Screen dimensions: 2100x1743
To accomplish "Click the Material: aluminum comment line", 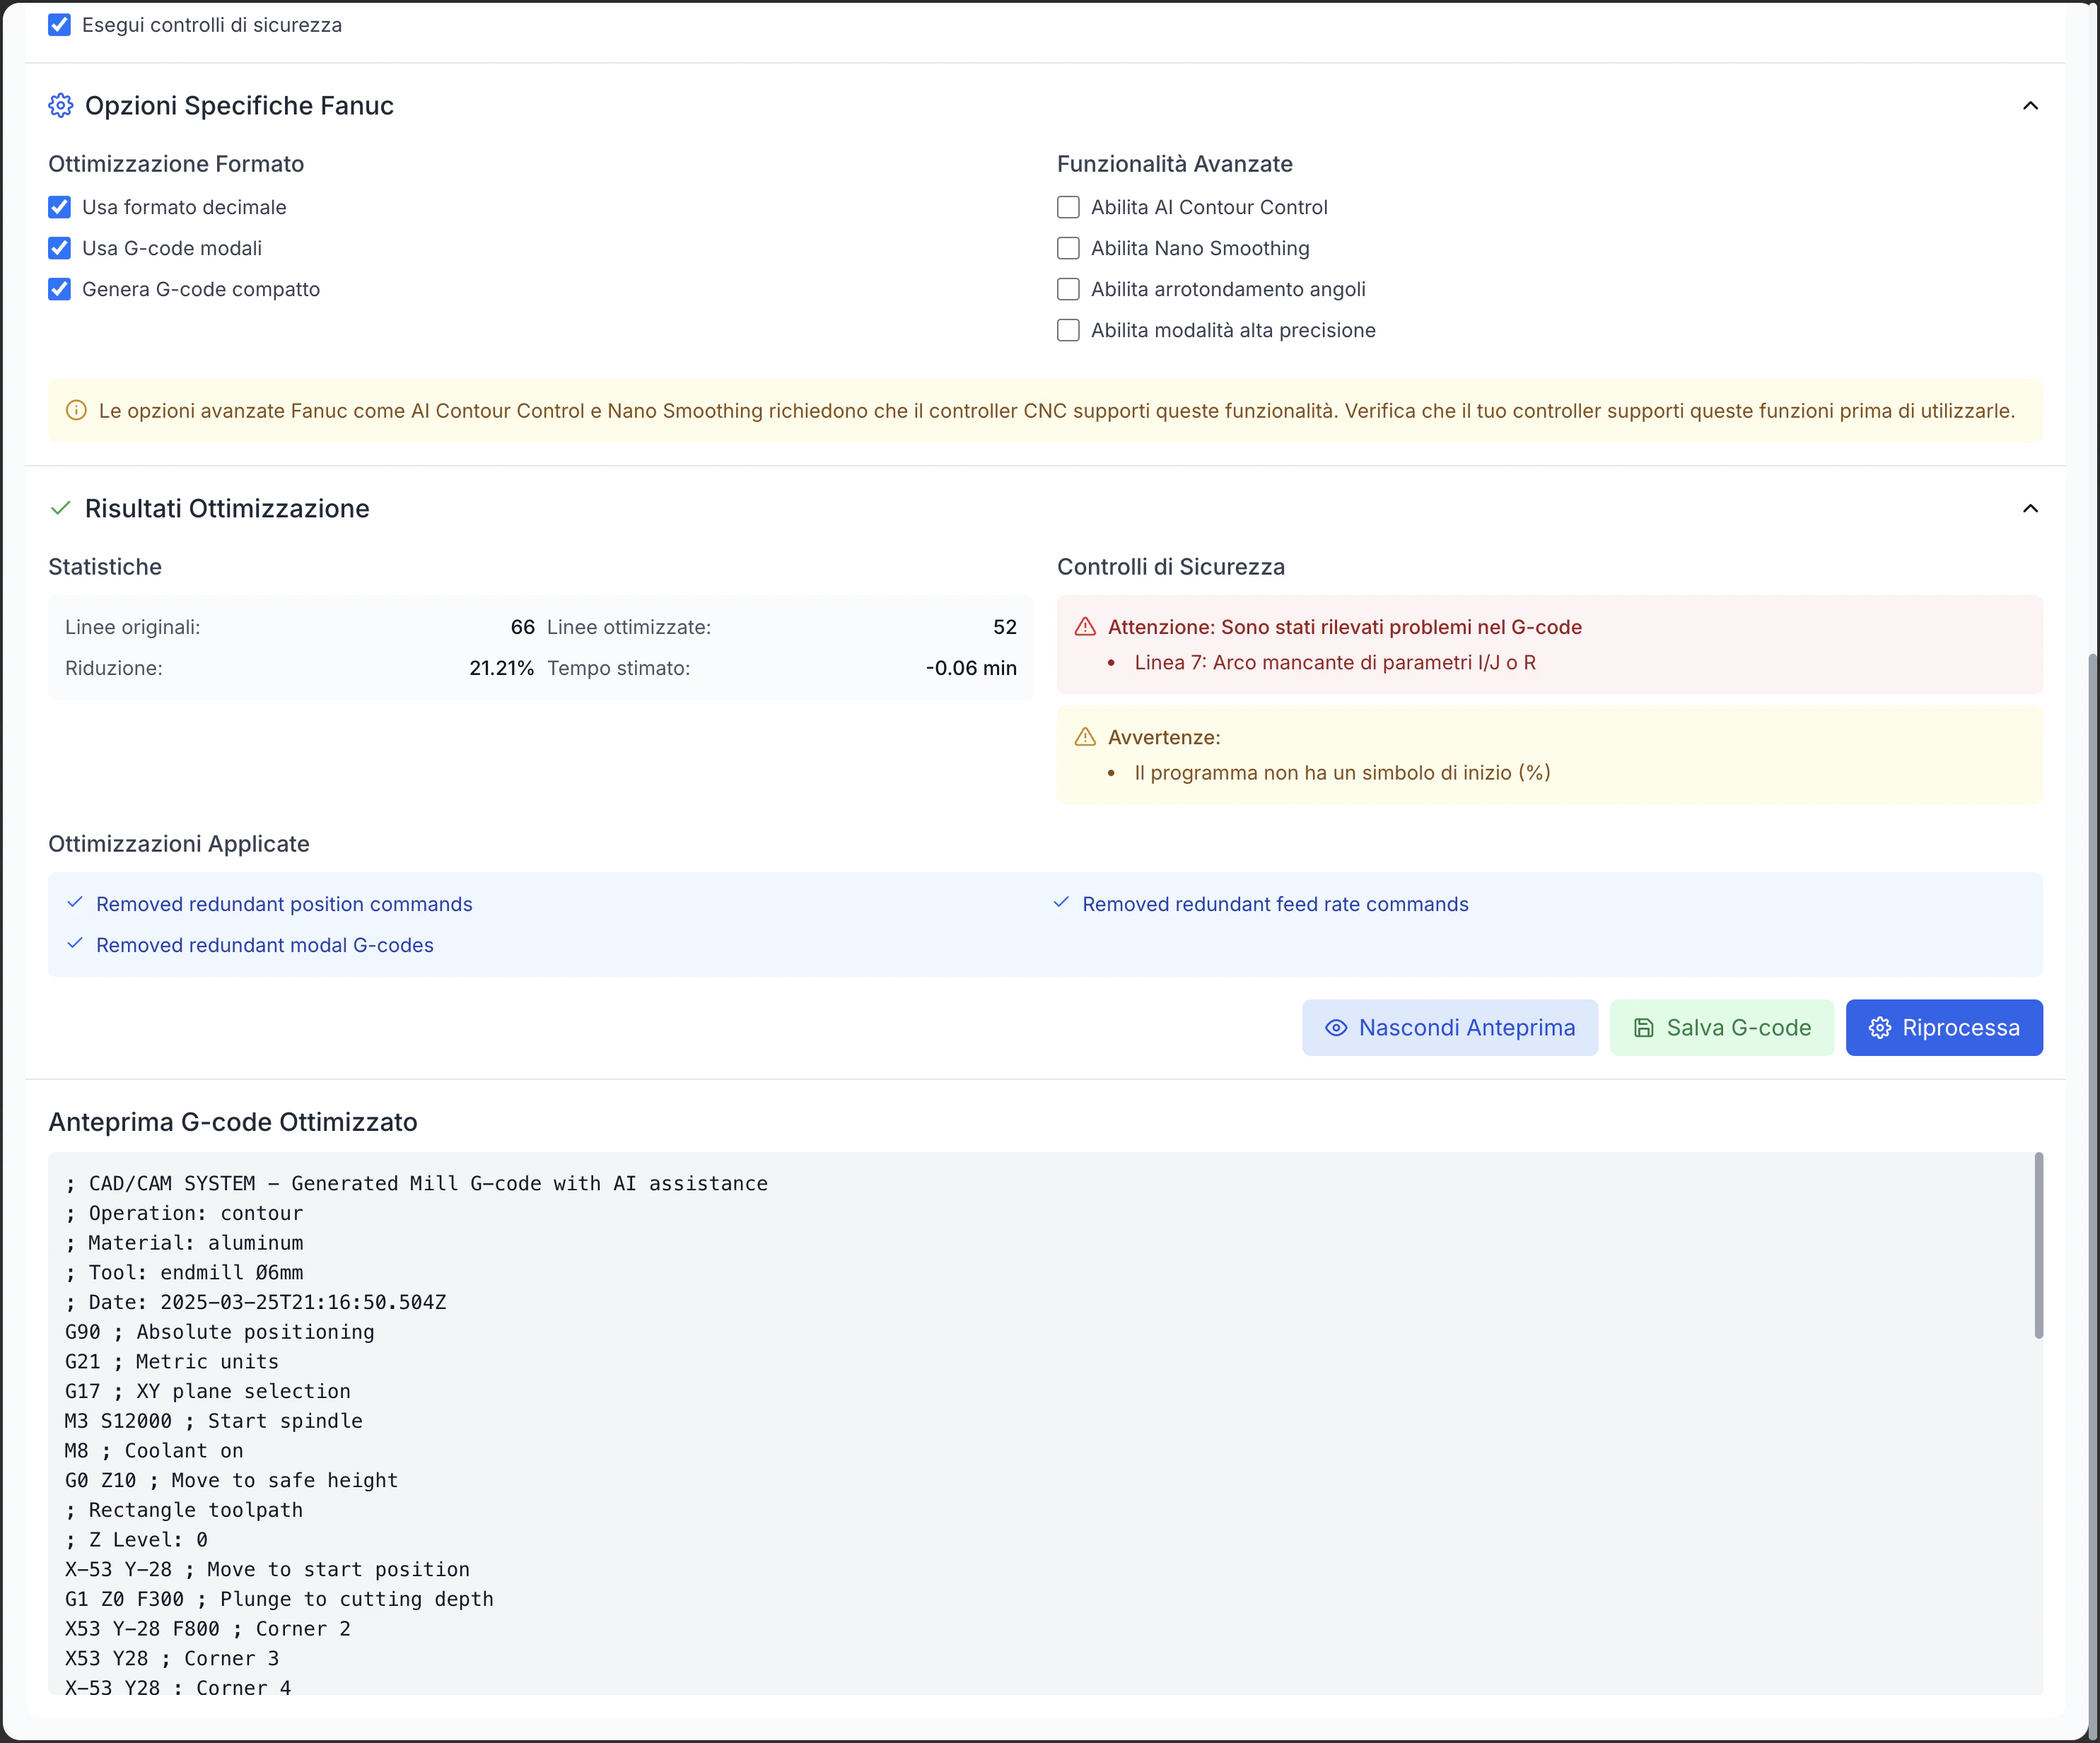I will tap(184, 1243).
